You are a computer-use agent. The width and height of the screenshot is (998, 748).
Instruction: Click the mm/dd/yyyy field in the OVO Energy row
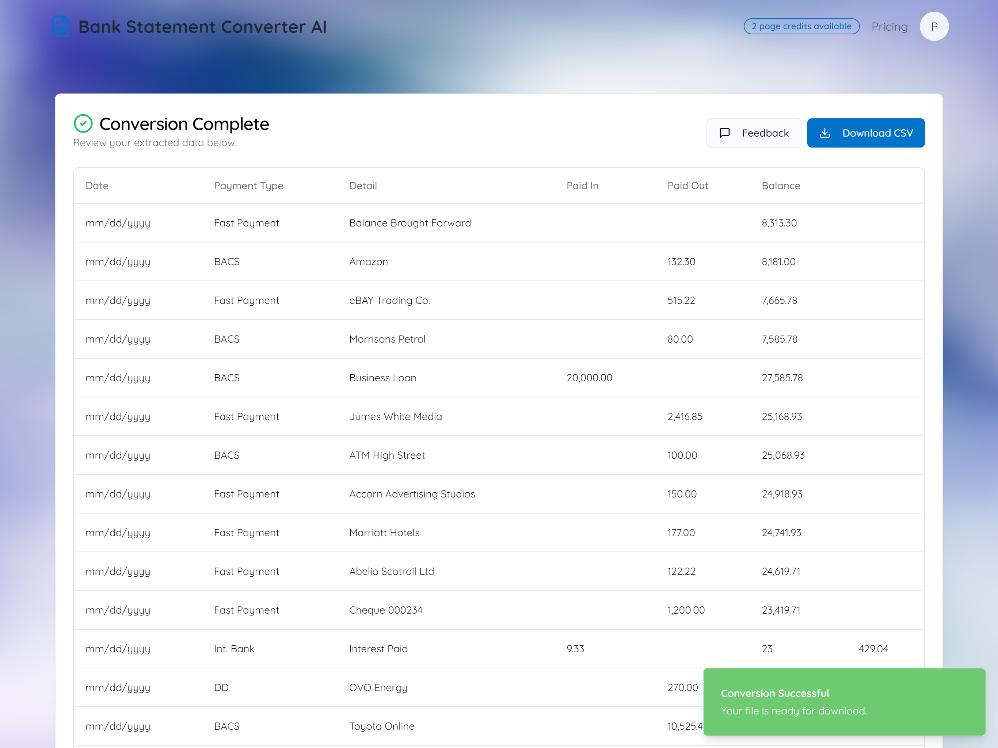pyautogui.click(x=118, y=687)
